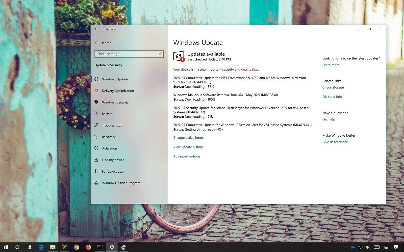Click the Home icon in sidebar
The width and height of the screenshot is (404, 252).
pyautogui.click(x=97, y=43)
